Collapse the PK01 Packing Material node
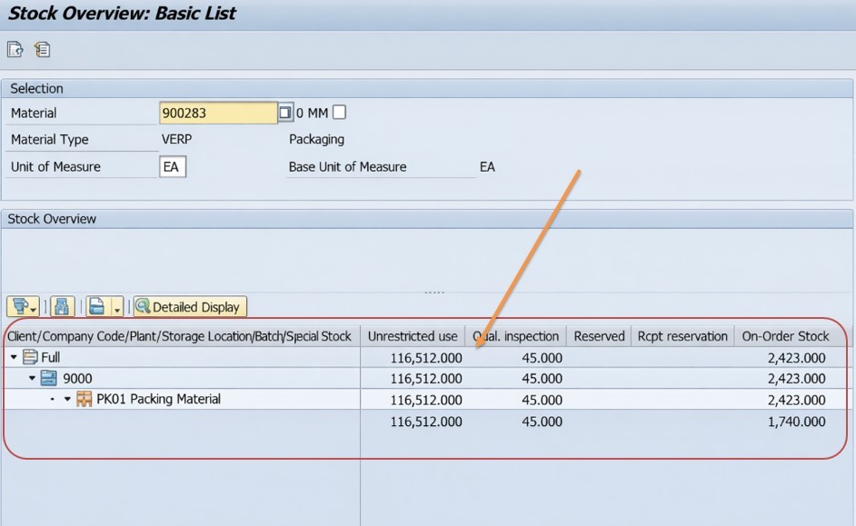 pos(67,400)
